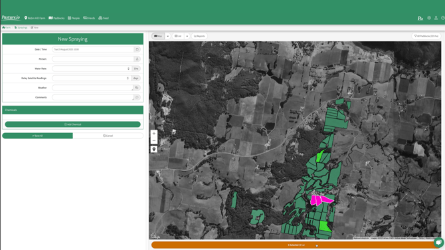Click the Cancel button
The height and width of the screenshot is (250, 445).
click(x=108, y=136)
